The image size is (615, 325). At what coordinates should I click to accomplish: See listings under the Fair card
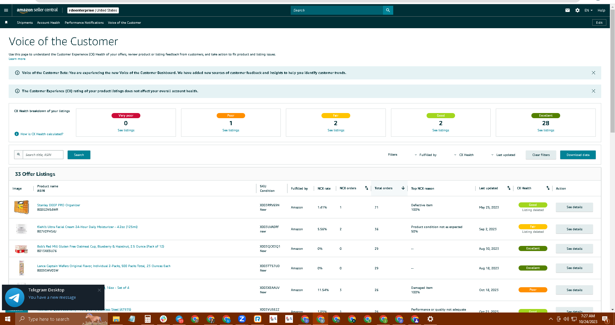336,130
